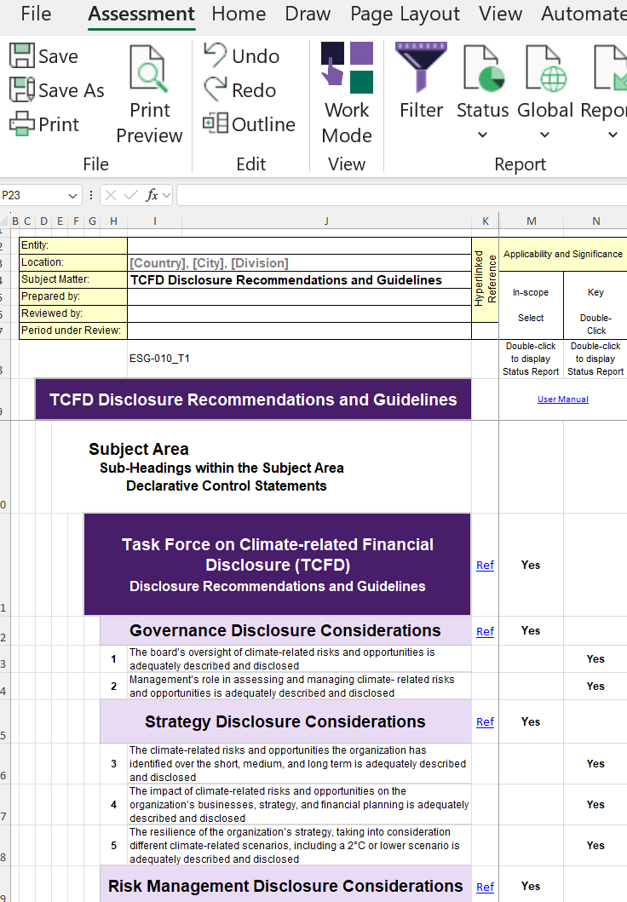Open Ref link for Governance Disclosure Considerations
Viewport: 627px width, 902px height.
(x=485, y=631)
